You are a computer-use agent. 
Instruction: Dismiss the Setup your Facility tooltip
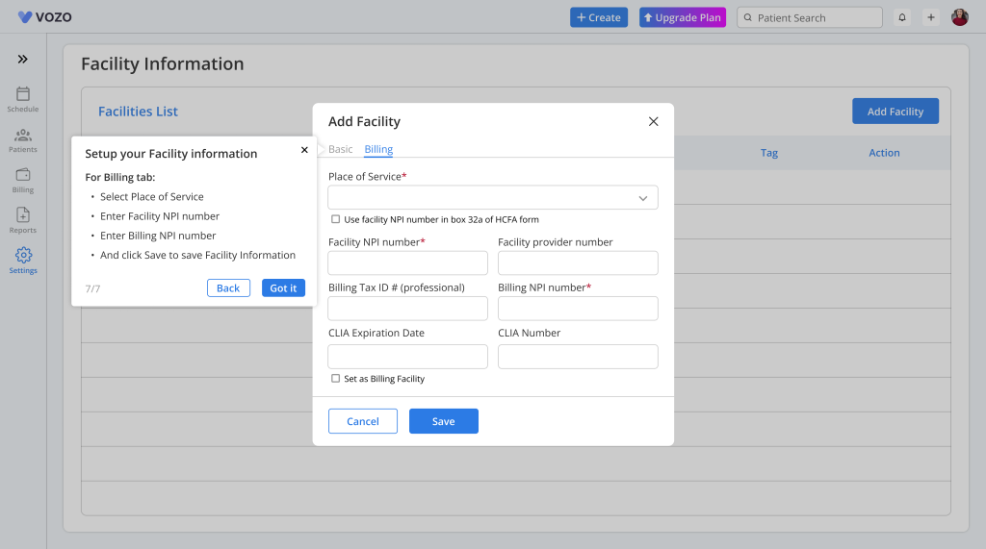304,149
